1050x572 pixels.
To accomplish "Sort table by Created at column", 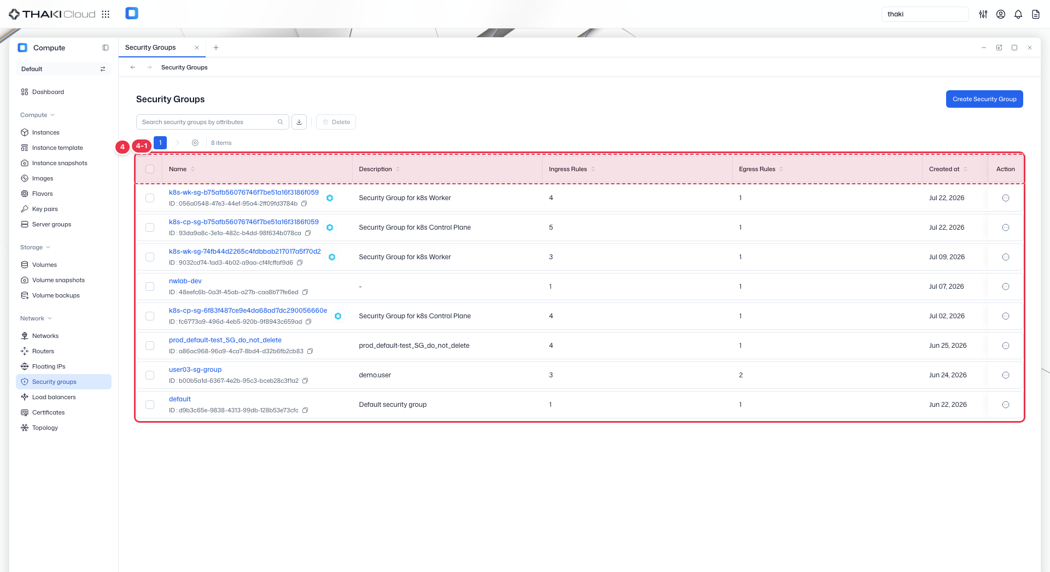I will click(966, 169).
